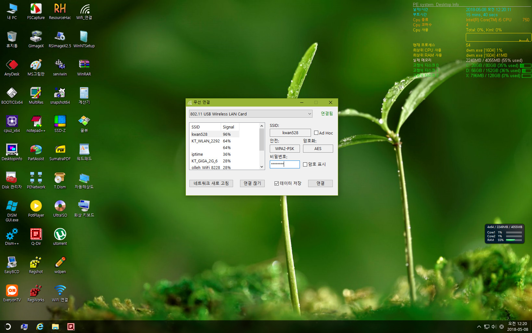Select the KT_GiGA_2G_6 network row
The width and height of the screenshot is (532, 333).
214,161
